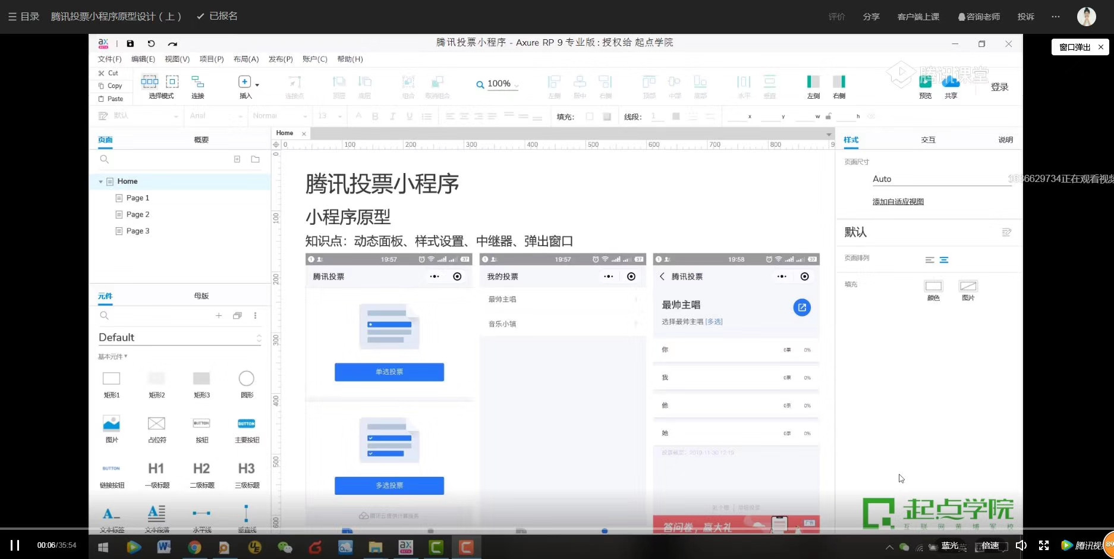Click the 多选投票 button on canvas
Screen dimensions: 1114x559
click(389, 485)
